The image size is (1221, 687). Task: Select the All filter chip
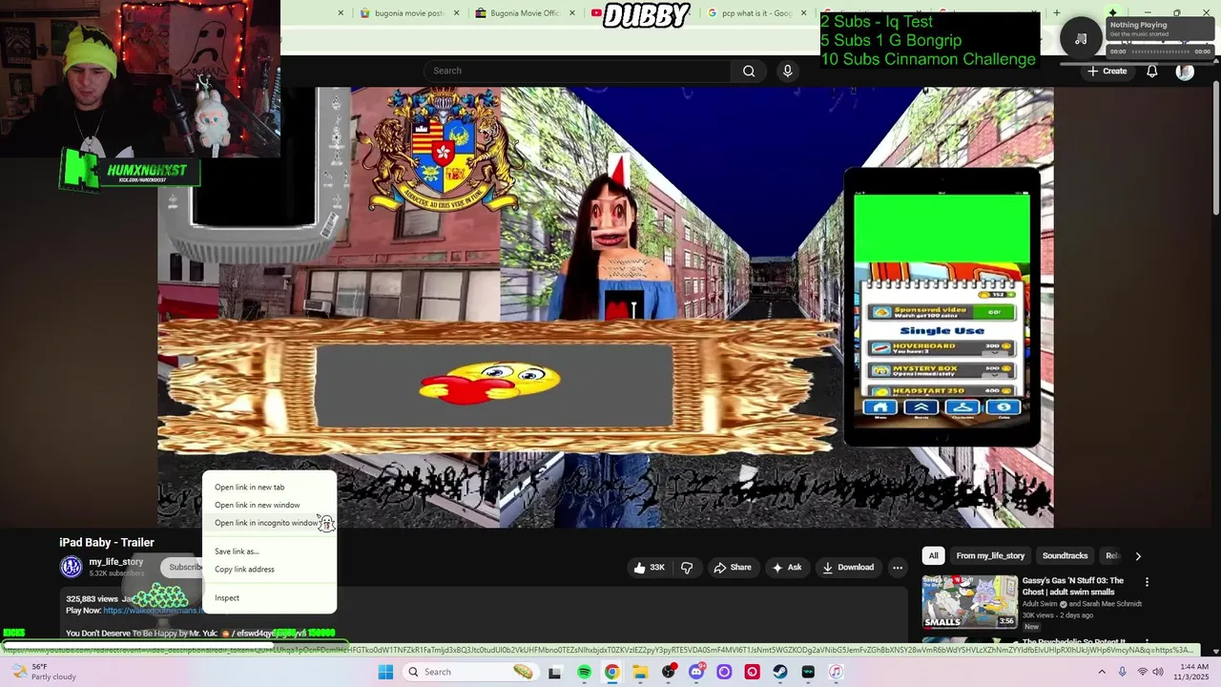click(x=933, y=556)
